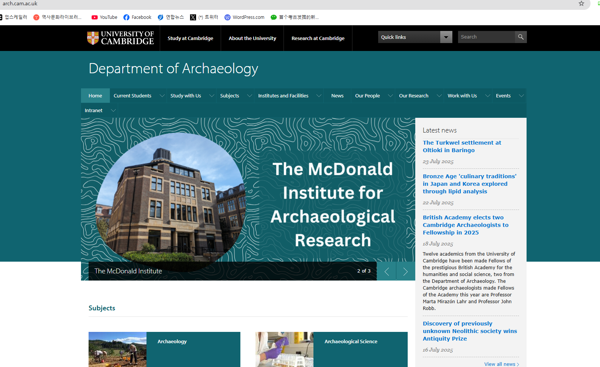Click the Latest news heading
600x367 pixels.
pos(439,130)
